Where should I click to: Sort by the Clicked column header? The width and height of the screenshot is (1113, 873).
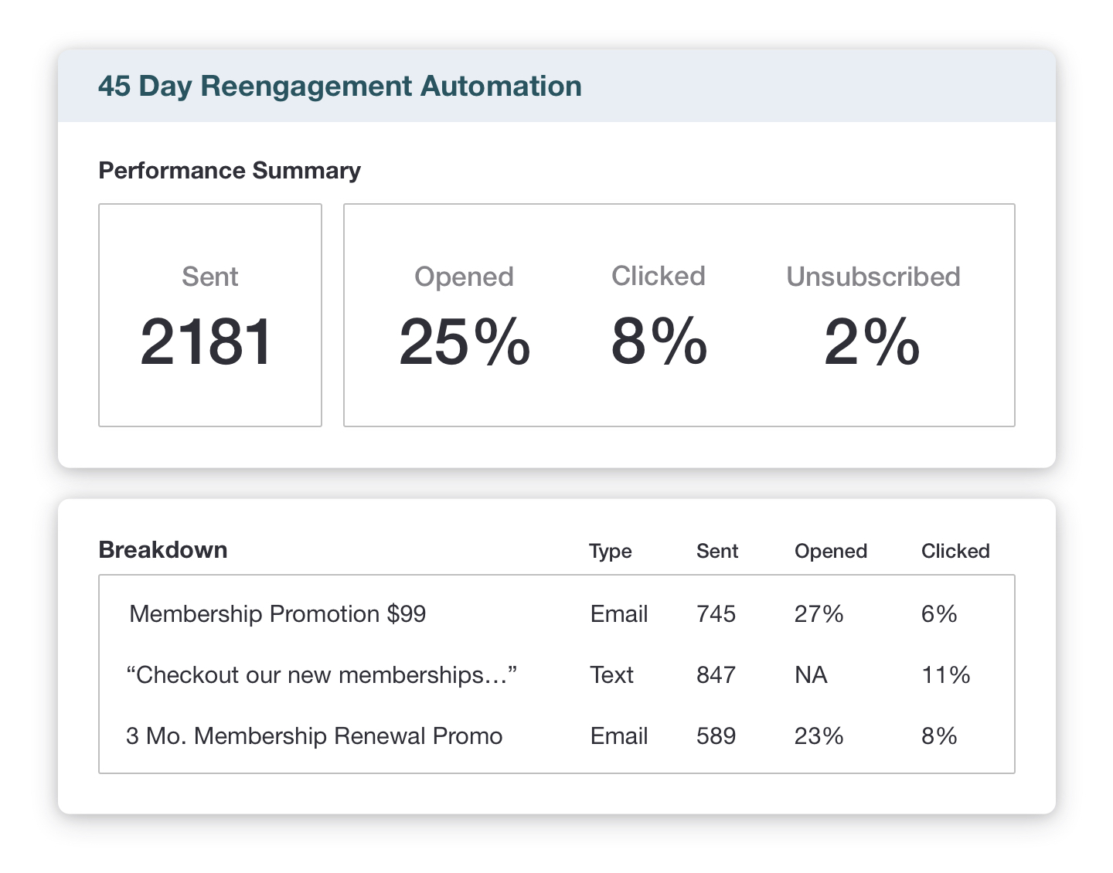pyautogui.click(x=955, y=552)
